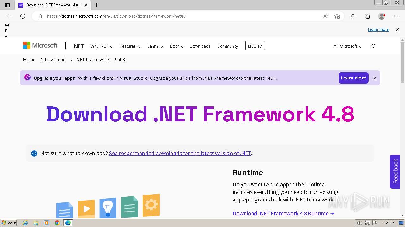
Task: Add this page to favorites using the star-plus icon
Action: click(x=337, y=16)
